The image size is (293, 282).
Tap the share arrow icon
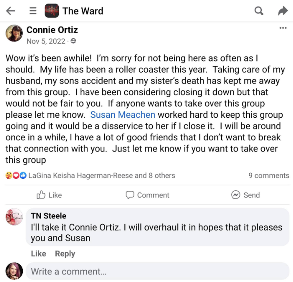pyautogui.click(x=283, y=11)
